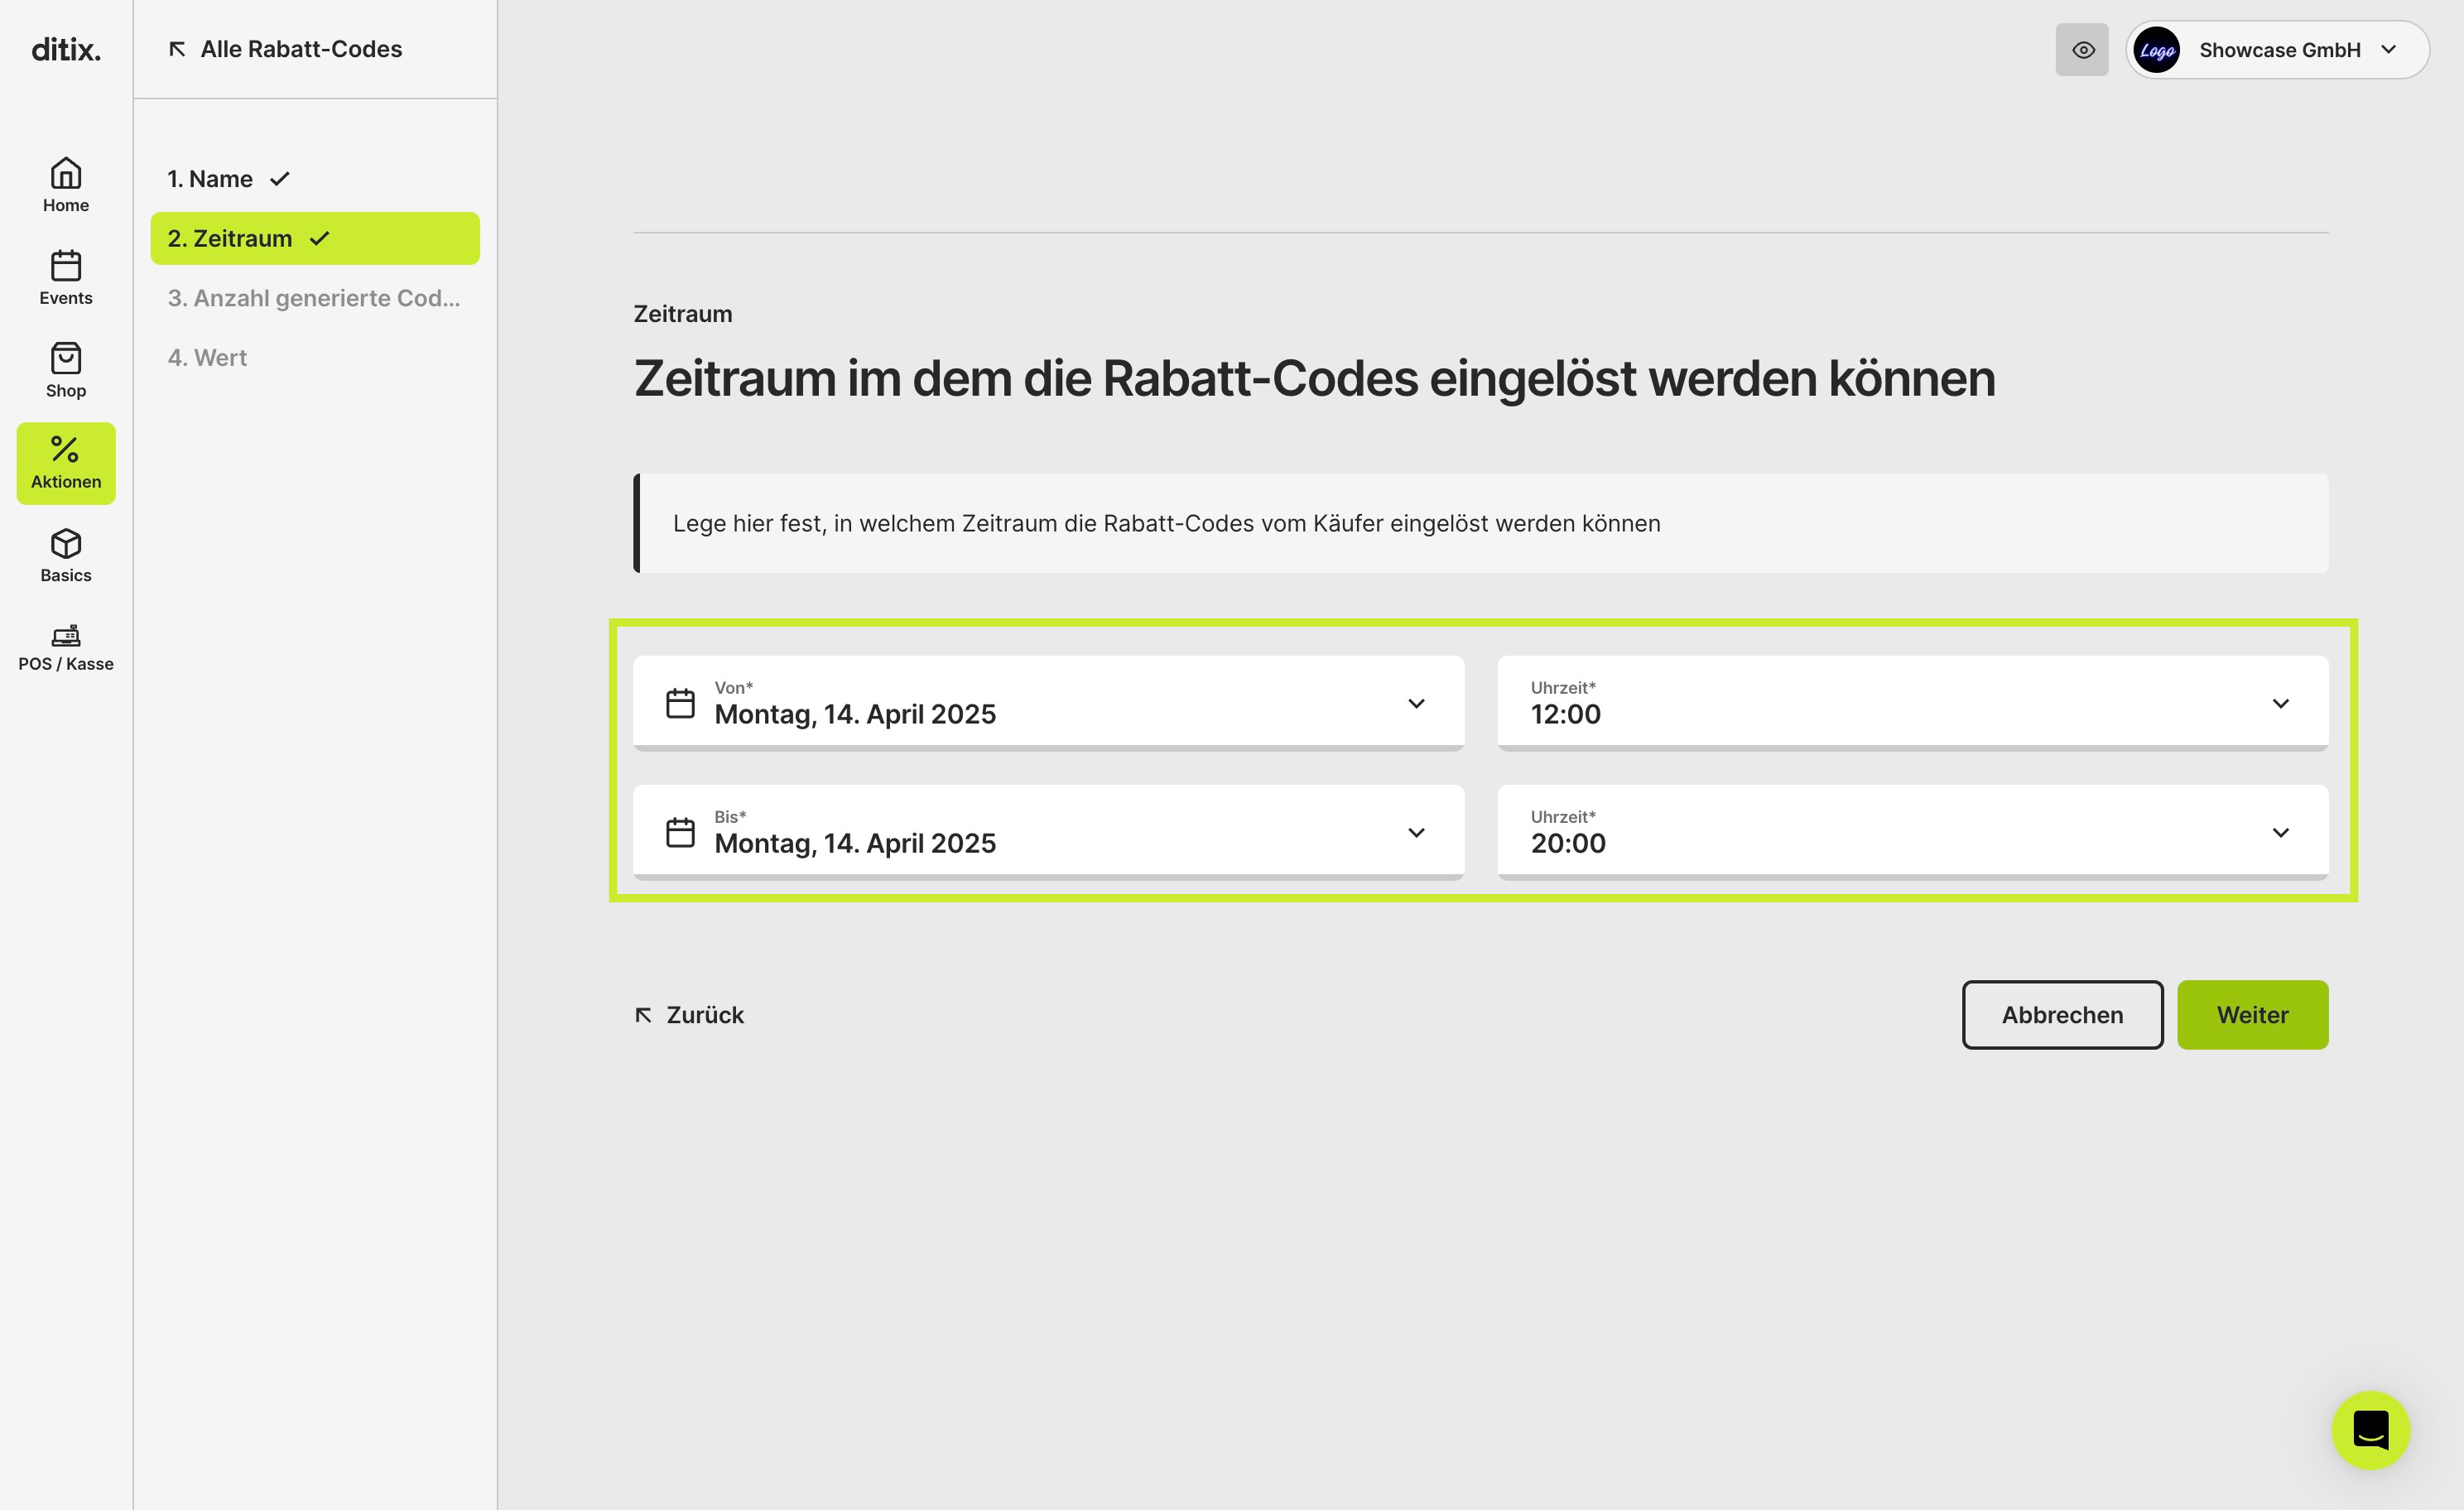Open the Home section in sidebar
Viewport: 2464px width, 1510px height.
[66, 185]
